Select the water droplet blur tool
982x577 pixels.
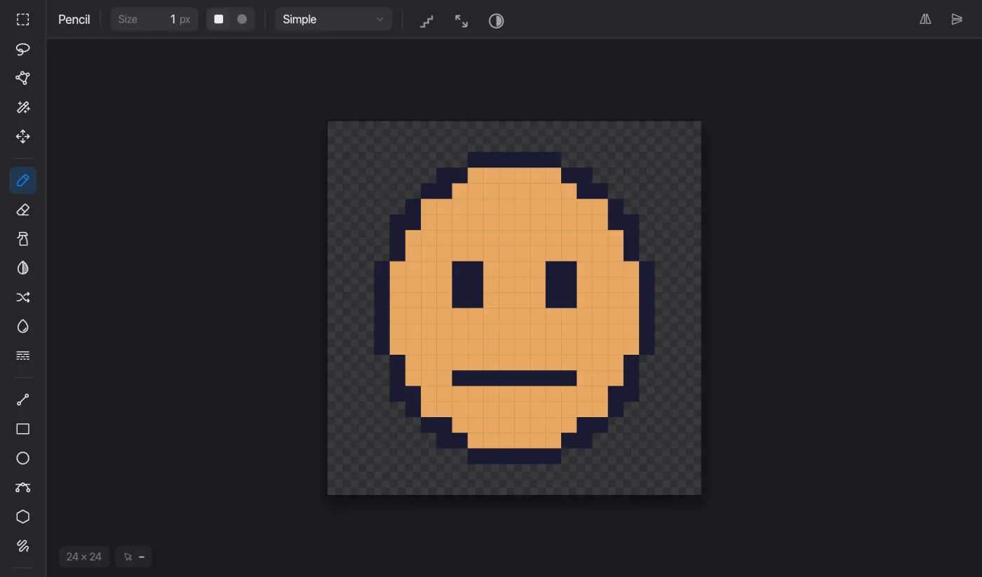23,327
